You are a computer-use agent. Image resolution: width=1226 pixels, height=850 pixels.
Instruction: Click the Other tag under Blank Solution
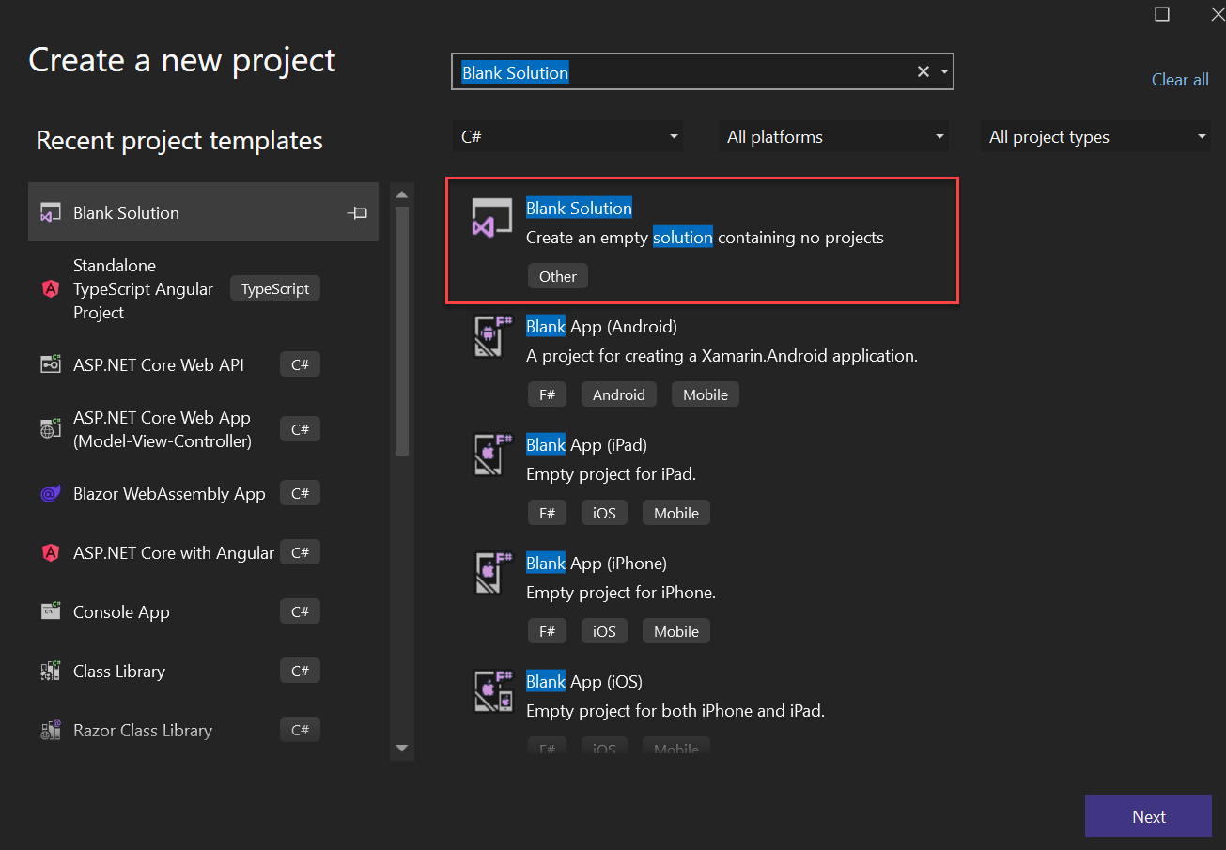558,276
